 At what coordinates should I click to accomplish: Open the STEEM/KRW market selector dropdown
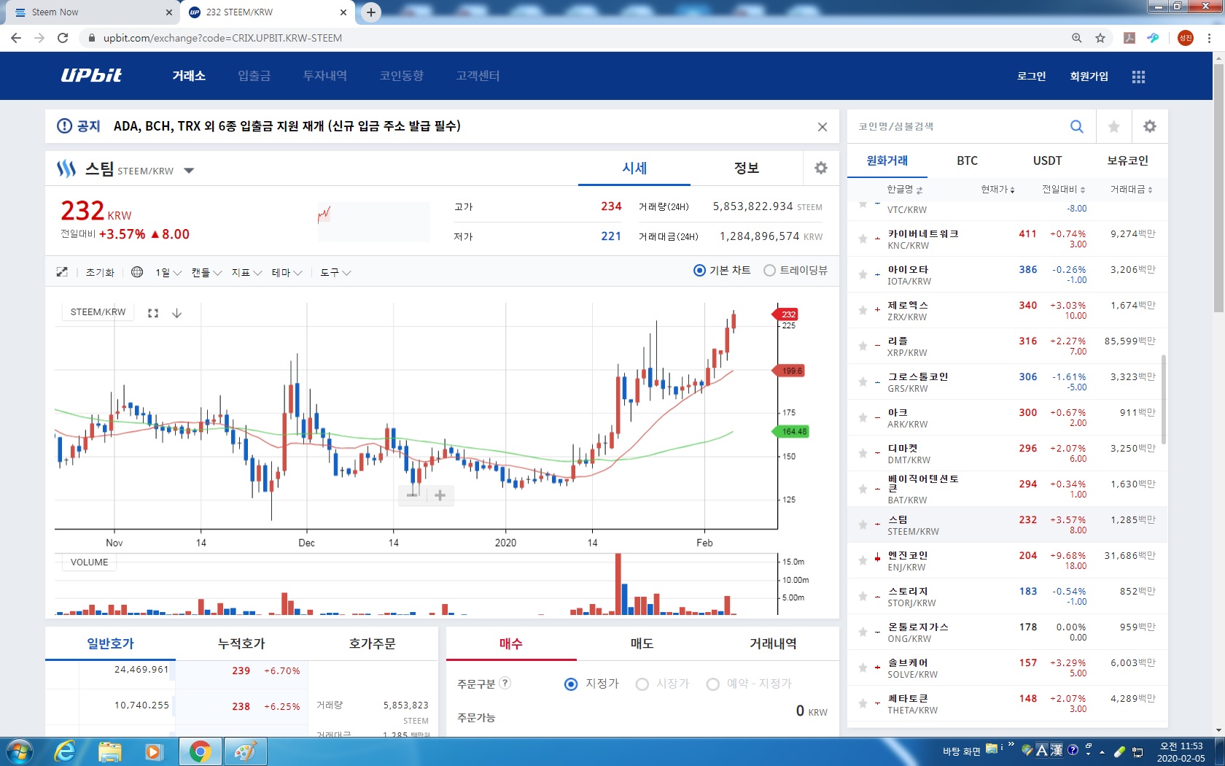pos(189,171)
